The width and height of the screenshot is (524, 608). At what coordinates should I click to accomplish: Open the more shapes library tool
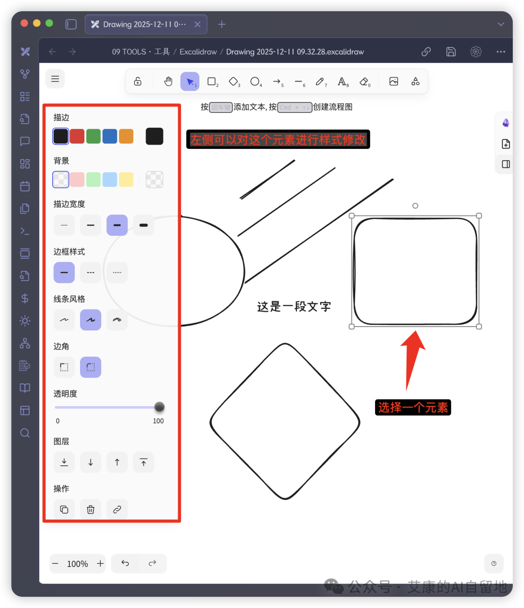415,82
